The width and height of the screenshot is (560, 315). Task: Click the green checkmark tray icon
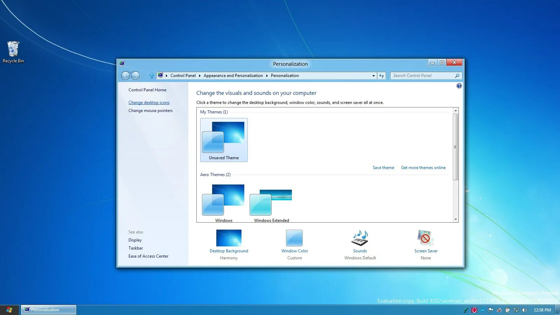466,310
